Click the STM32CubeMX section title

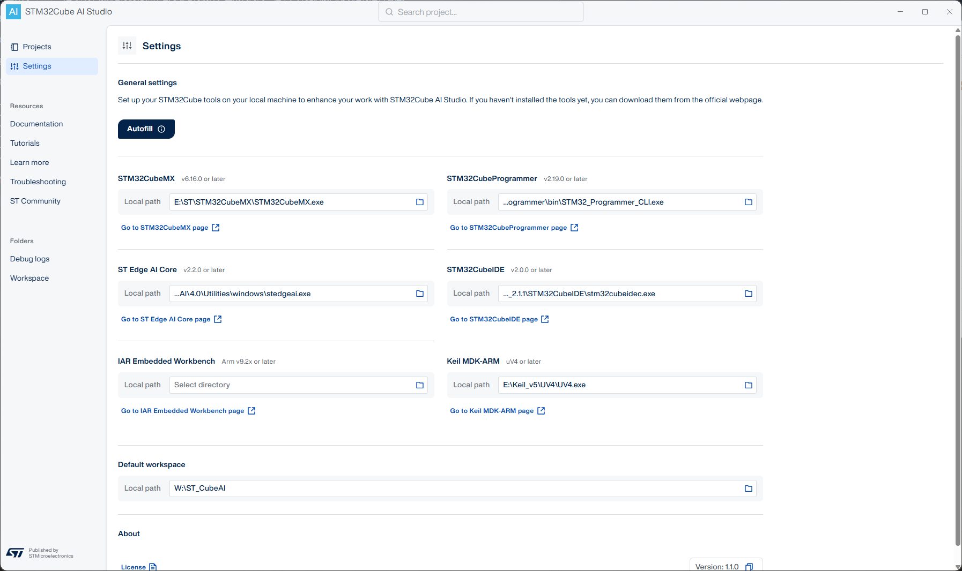(146, 179)
